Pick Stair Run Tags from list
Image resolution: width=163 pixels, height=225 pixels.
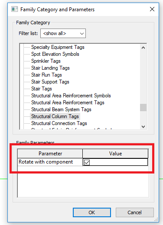tap(46, 75)
